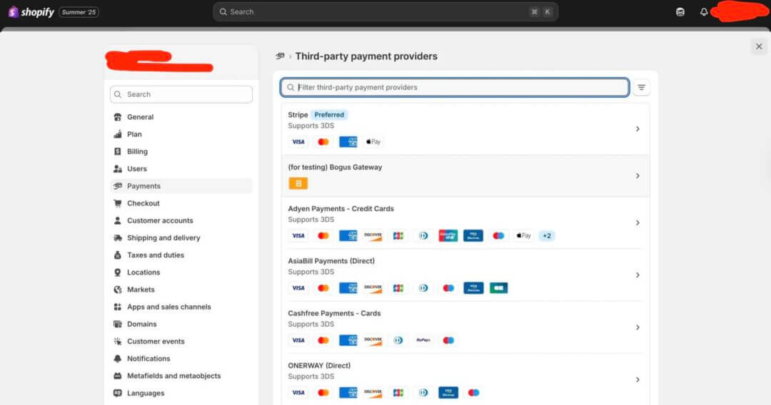Viewport: 771px width, 405px height.
Task: Click the Customer accounts person icon
Action: click(118, 220)
